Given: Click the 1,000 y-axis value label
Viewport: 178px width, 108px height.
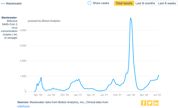Looking at the screenshot, I should point(24,76).
